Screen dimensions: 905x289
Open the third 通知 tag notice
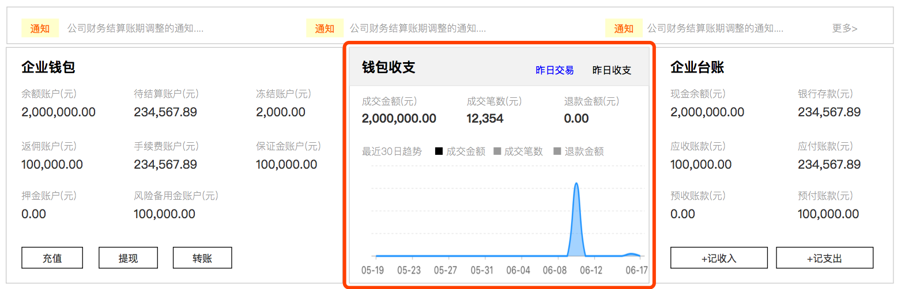pyautogui.click(x=624, y=28)
